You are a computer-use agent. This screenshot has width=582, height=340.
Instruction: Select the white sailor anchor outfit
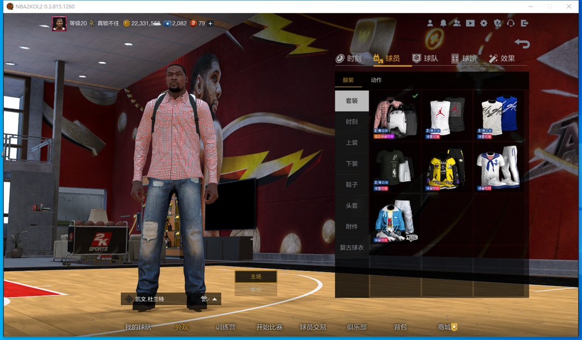(499, 168)
